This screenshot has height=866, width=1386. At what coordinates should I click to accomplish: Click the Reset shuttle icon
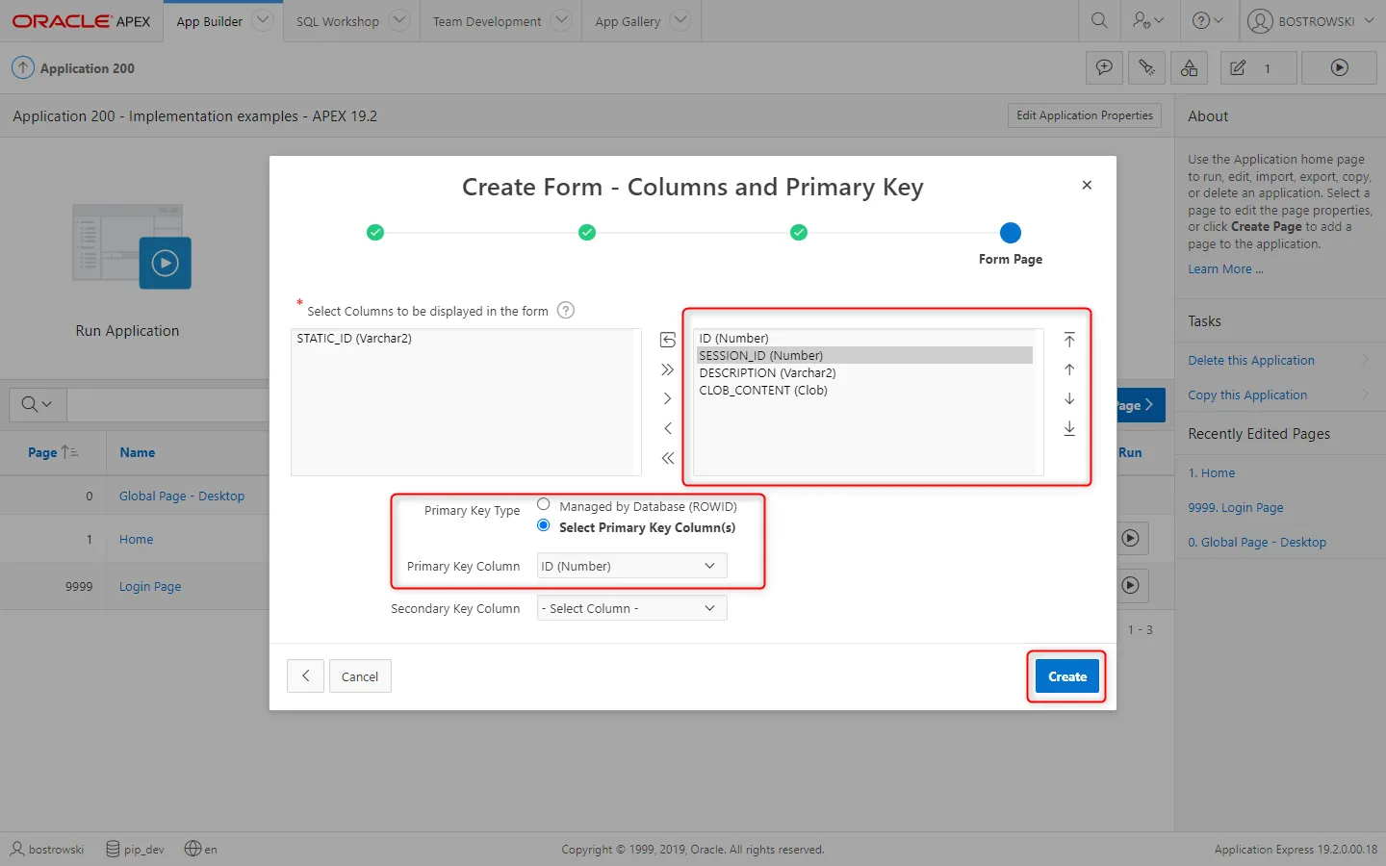click(667, 340)
